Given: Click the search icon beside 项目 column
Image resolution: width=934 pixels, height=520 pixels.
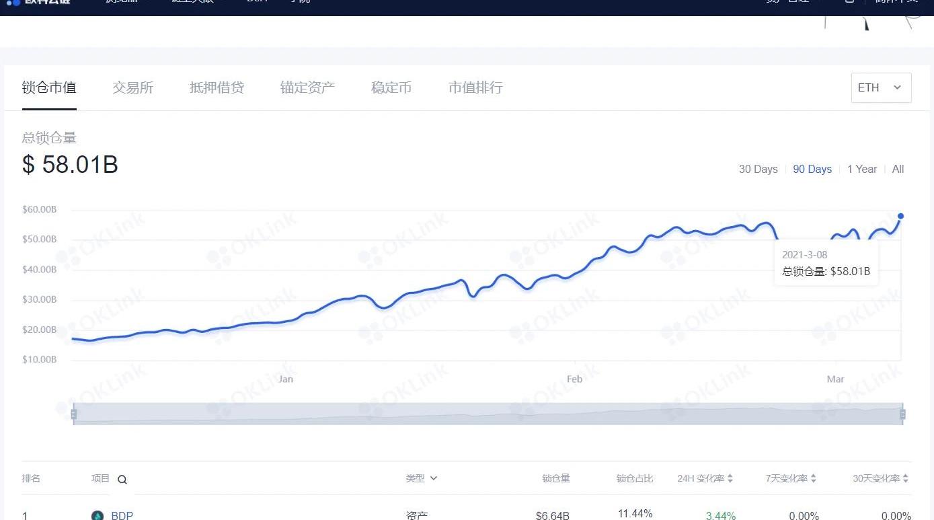Looking at the screenshot, I should [122, 480].
